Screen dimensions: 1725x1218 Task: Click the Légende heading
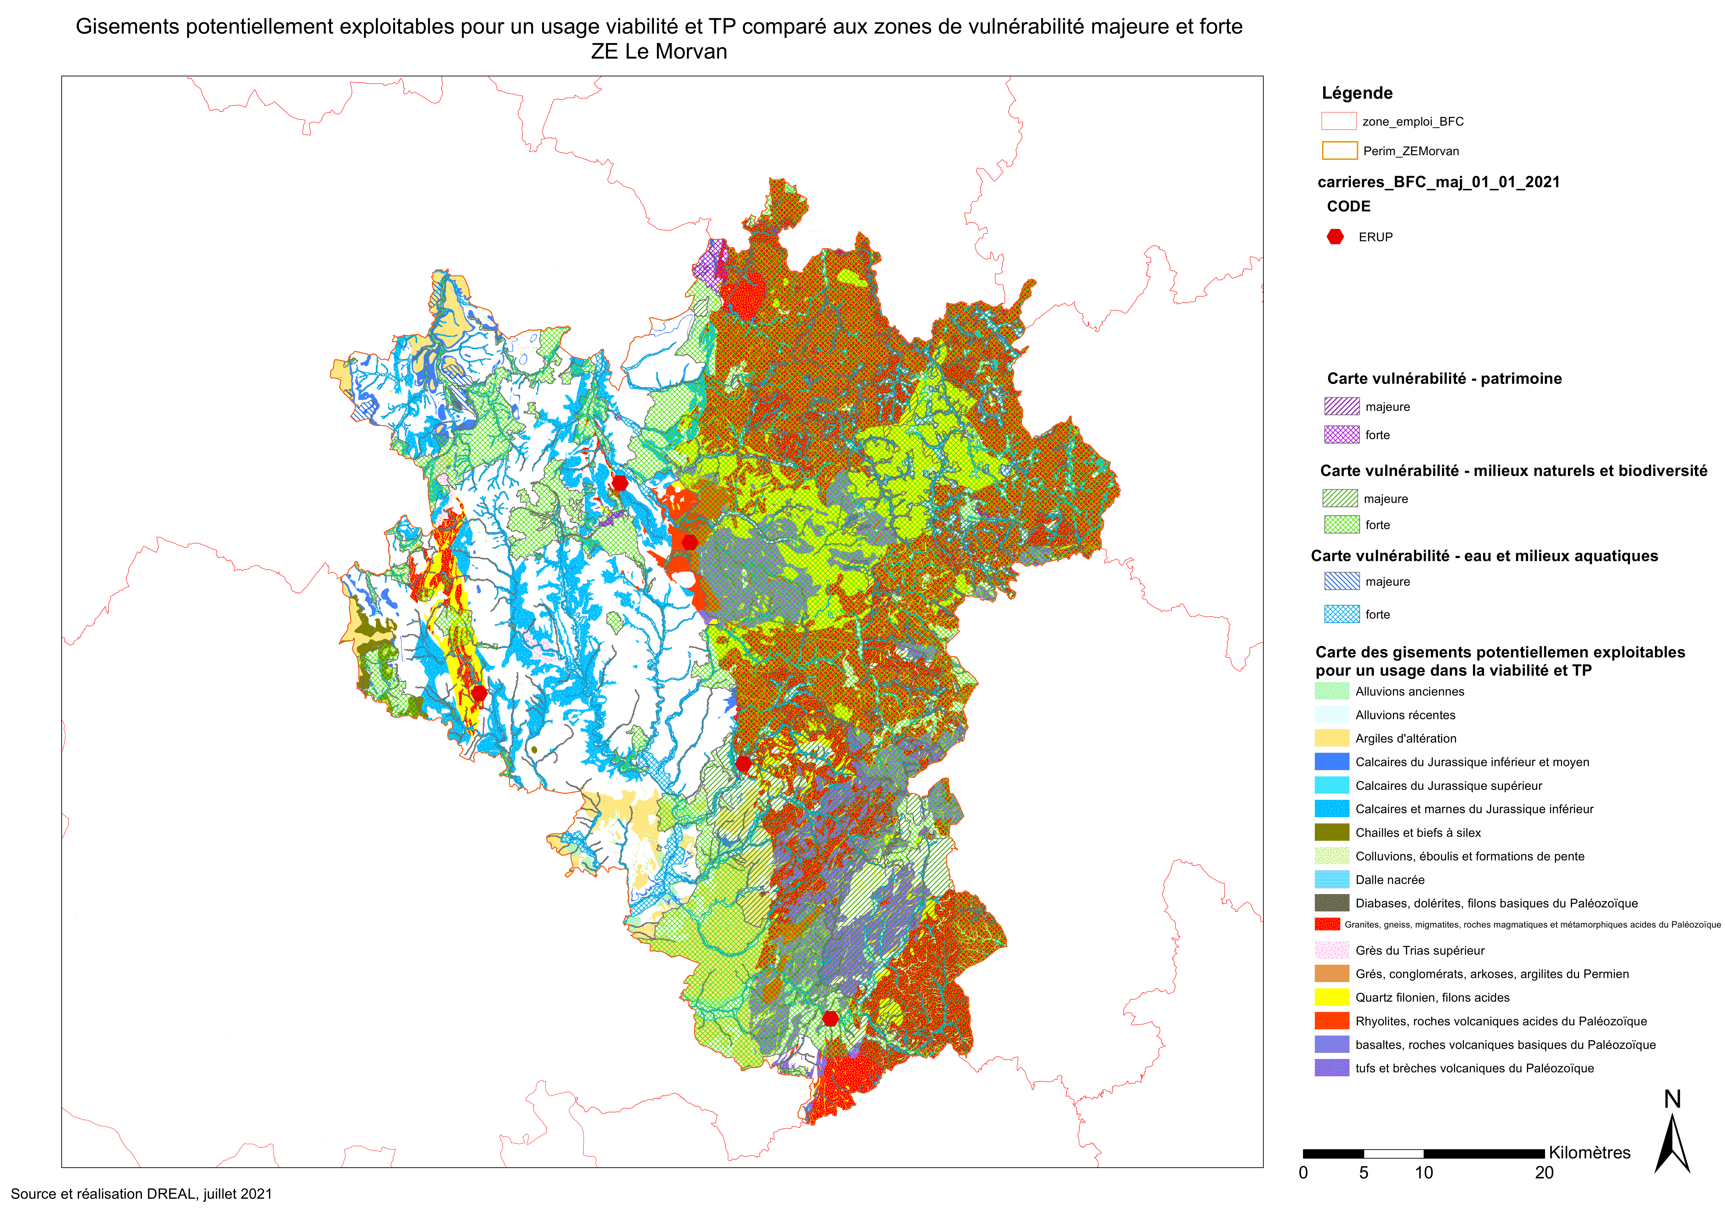[x=1357, y=93]
